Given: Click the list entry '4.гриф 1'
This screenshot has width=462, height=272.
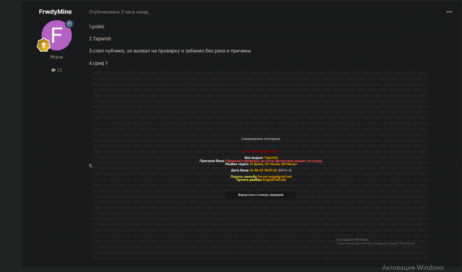Looking at the screenshot, I should [x=98, y=63].
